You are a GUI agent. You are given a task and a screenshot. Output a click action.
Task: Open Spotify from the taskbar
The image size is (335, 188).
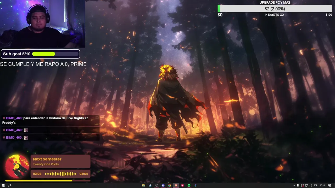click(x=189, y=185)
